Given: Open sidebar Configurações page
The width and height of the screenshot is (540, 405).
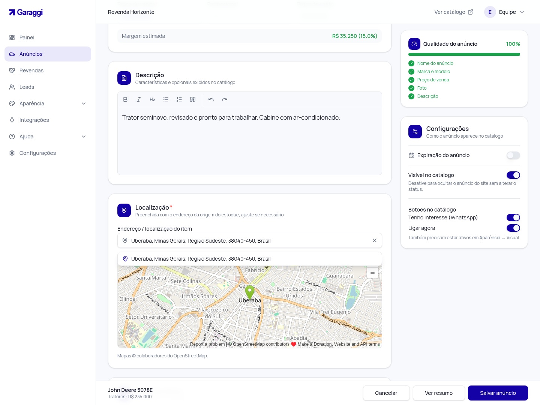Looking at the screenshot, I should pyautogui.click(x=48, y=153).
